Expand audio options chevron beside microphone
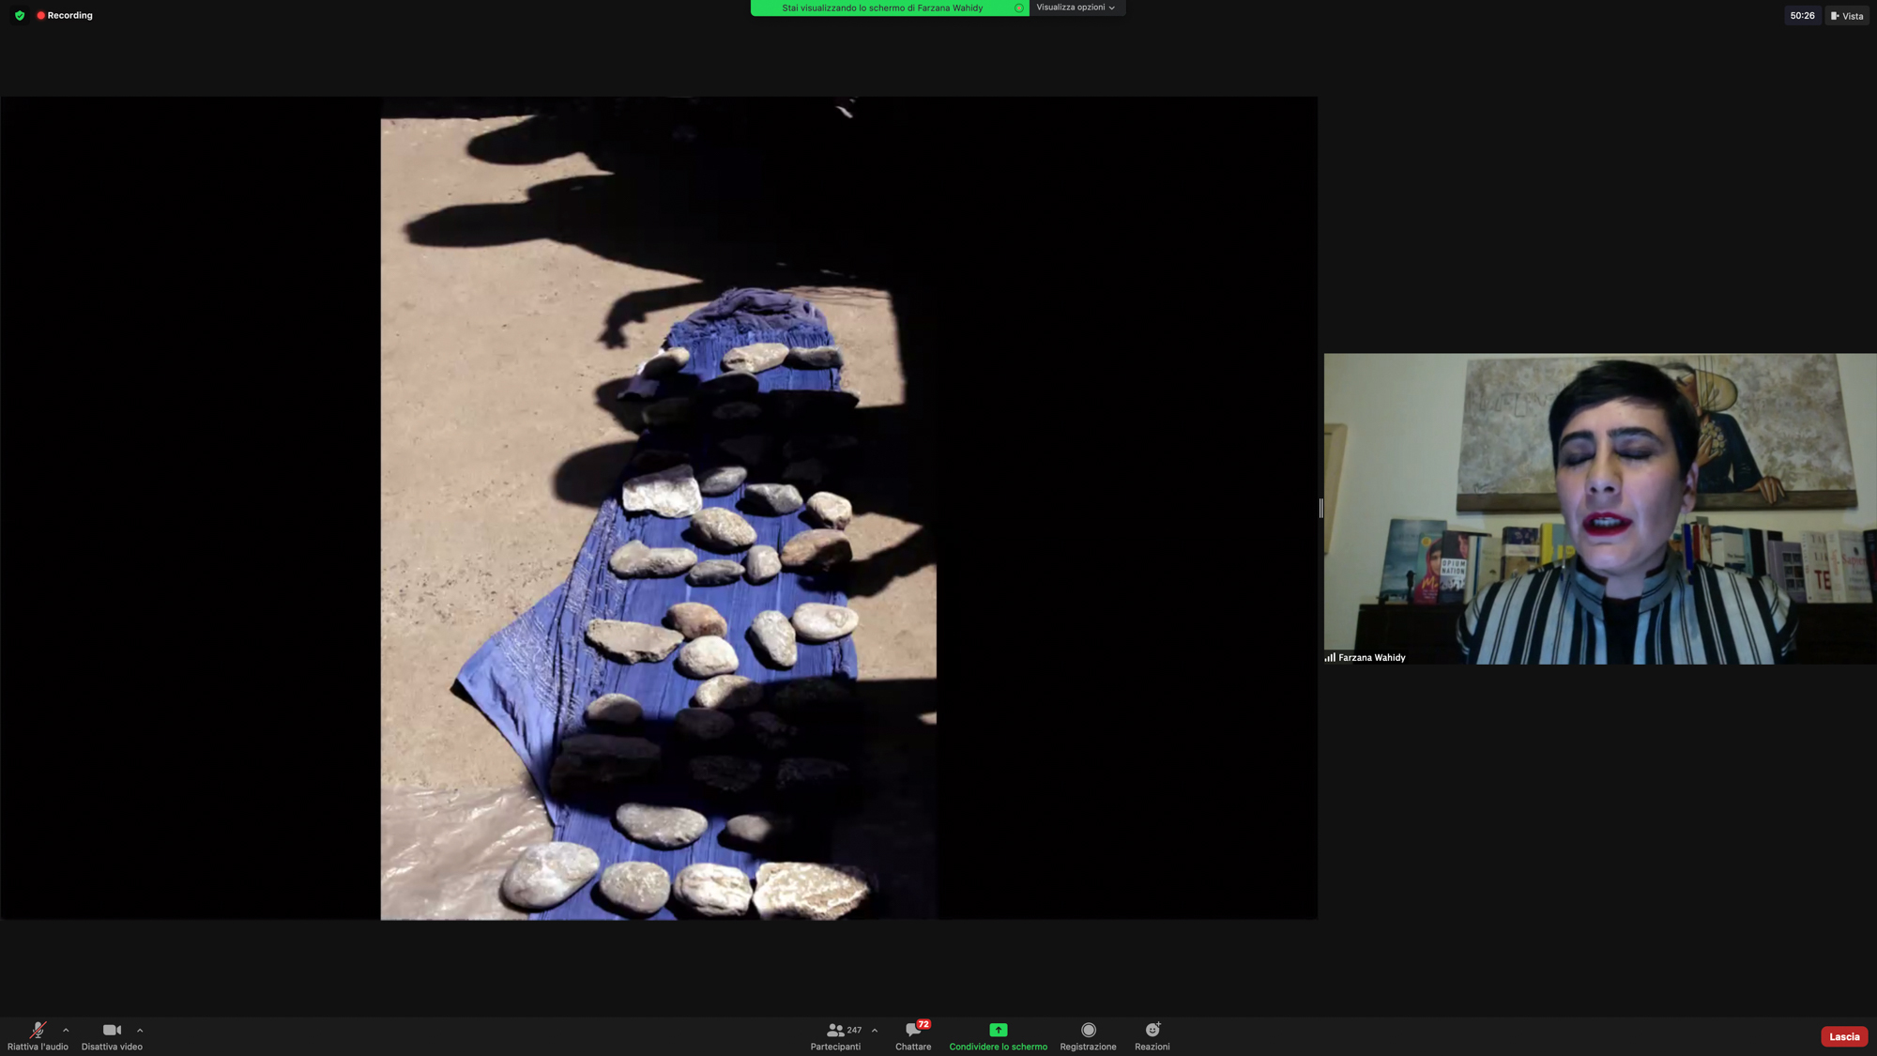Screen dimensions: 1877x1056 click(x=66, y=1031)
